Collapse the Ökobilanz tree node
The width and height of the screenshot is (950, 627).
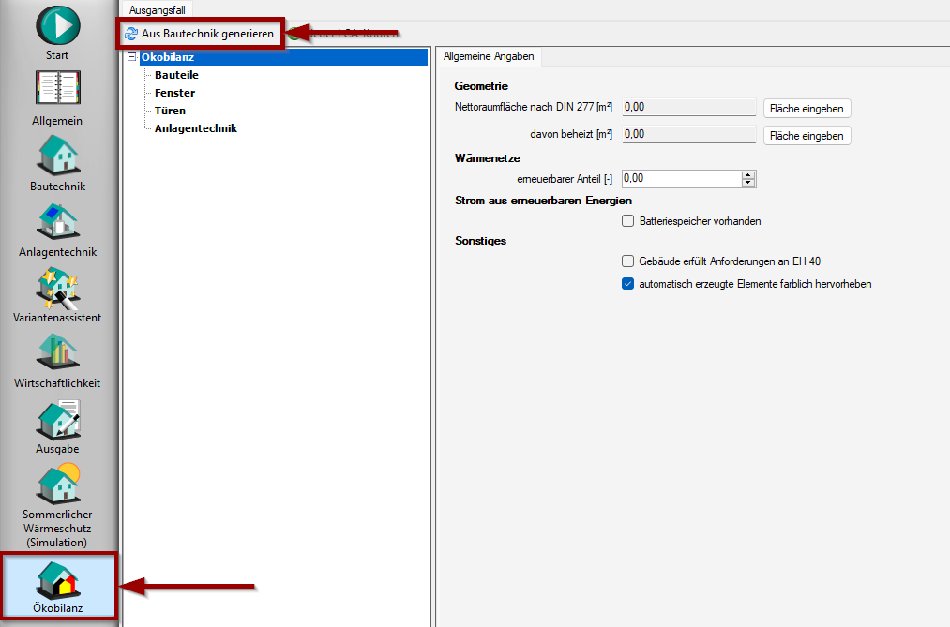131,58
